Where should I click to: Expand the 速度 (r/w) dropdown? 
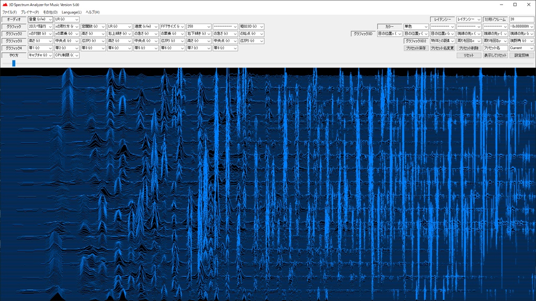[146, 27]
